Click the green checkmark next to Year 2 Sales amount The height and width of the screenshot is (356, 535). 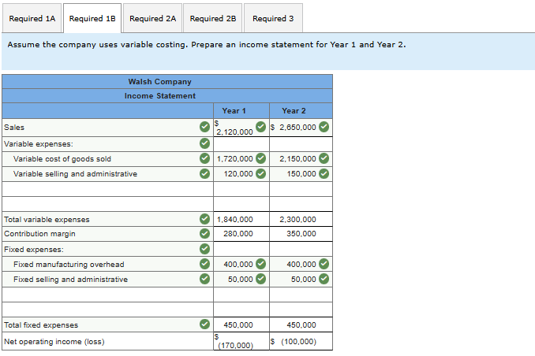coord(324,127)
